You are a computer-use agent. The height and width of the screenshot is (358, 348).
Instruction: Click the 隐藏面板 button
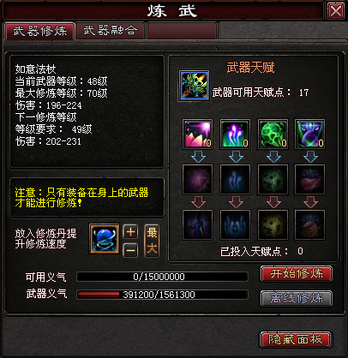coord(295,339)
